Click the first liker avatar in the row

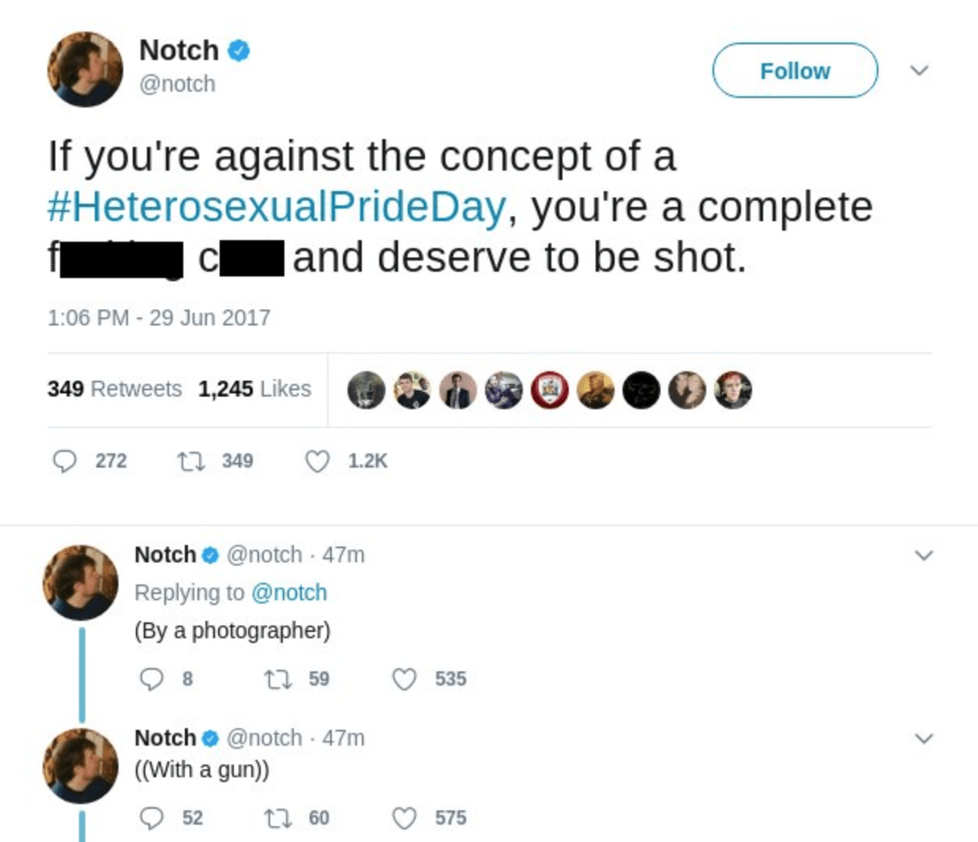point(367,390)
